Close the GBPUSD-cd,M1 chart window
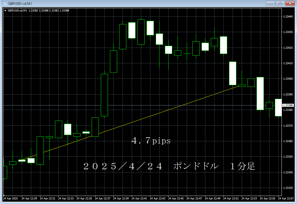 (x=290, y=3)
